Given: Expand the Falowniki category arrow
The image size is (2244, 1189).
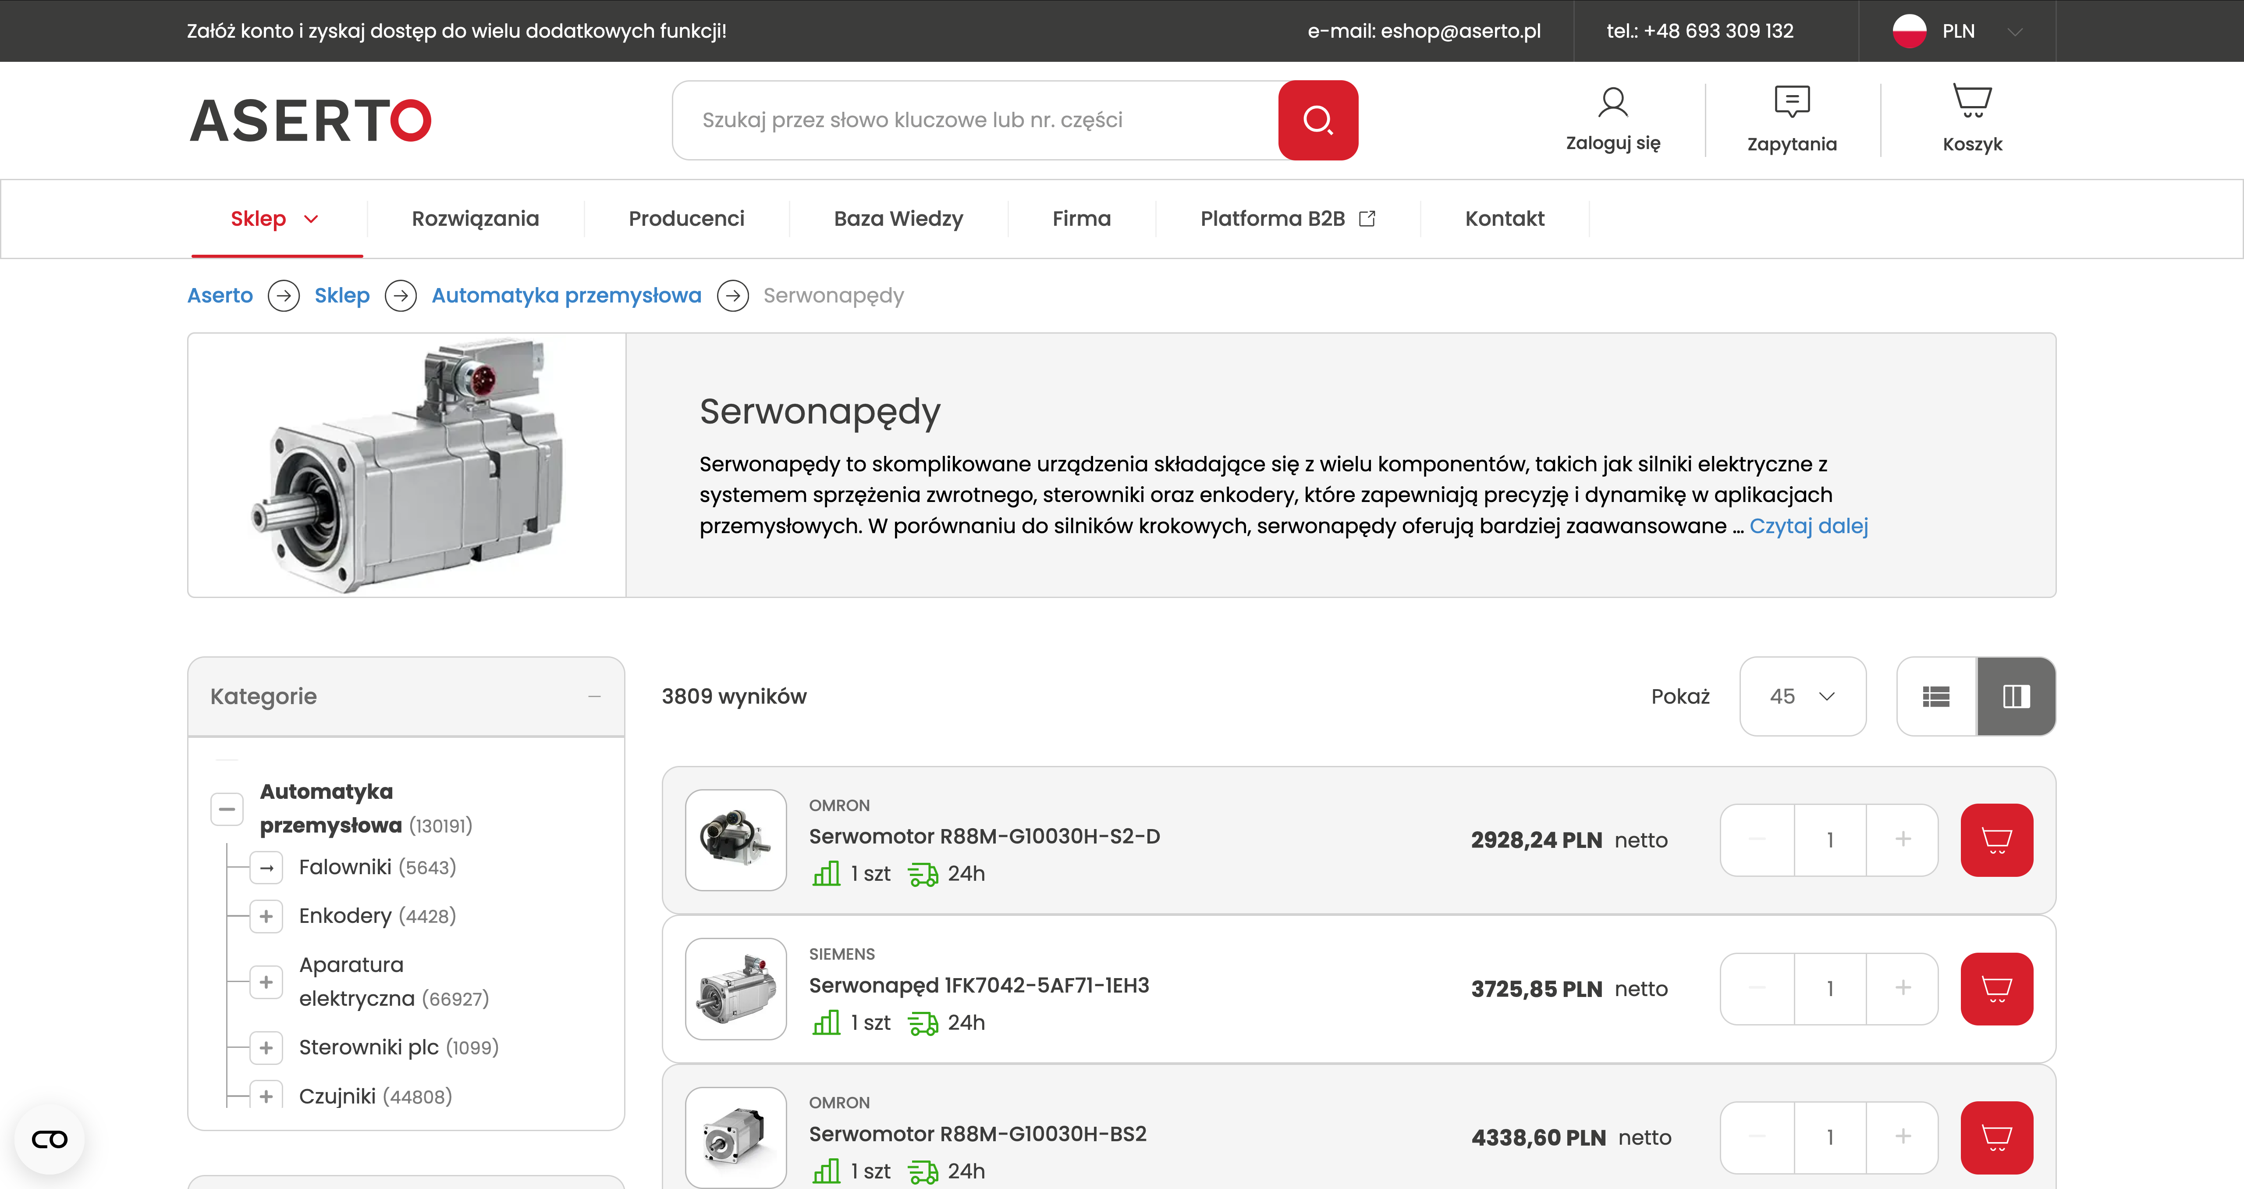Looking at the screenshot, I should click(x=266, y=868).
